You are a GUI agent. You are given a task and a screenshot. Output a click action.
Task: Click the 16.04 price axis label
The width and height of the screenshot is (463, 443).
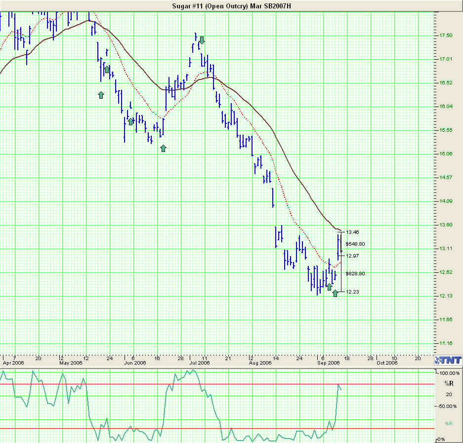[446, 107]
